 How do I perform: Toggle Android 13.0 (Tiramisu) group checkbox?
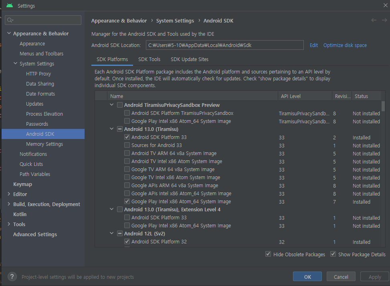119,129
